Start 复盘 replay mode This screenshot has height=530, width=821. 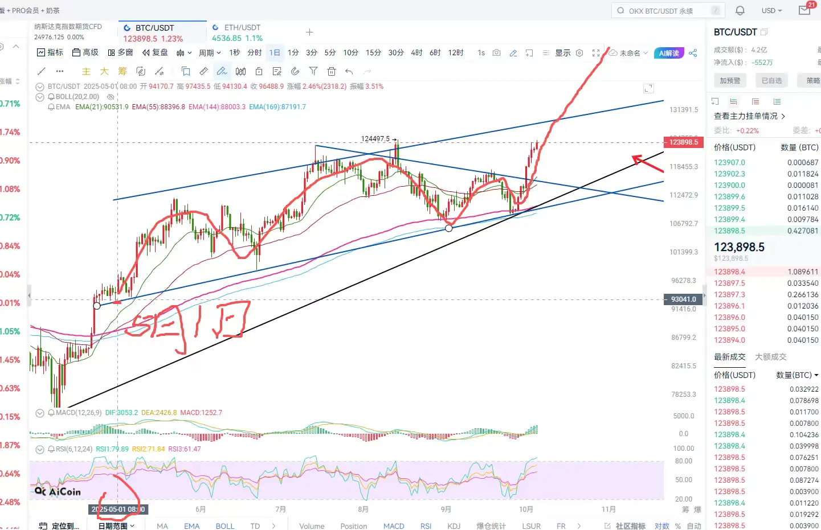(x=155, y=52)
